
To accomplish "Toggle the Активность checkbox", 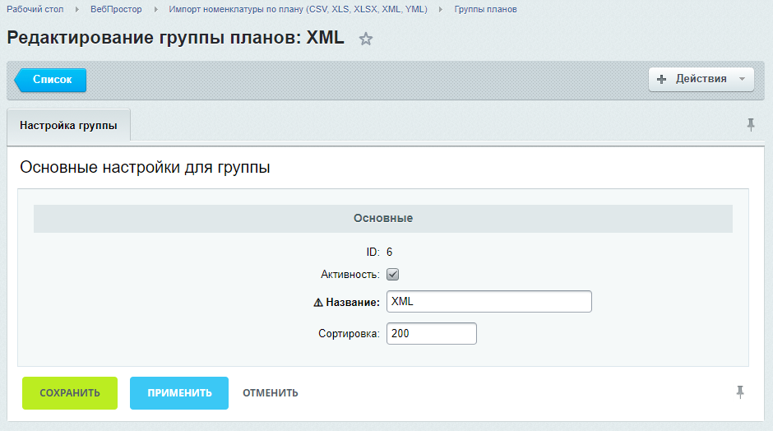I will [x=392, y=274].
